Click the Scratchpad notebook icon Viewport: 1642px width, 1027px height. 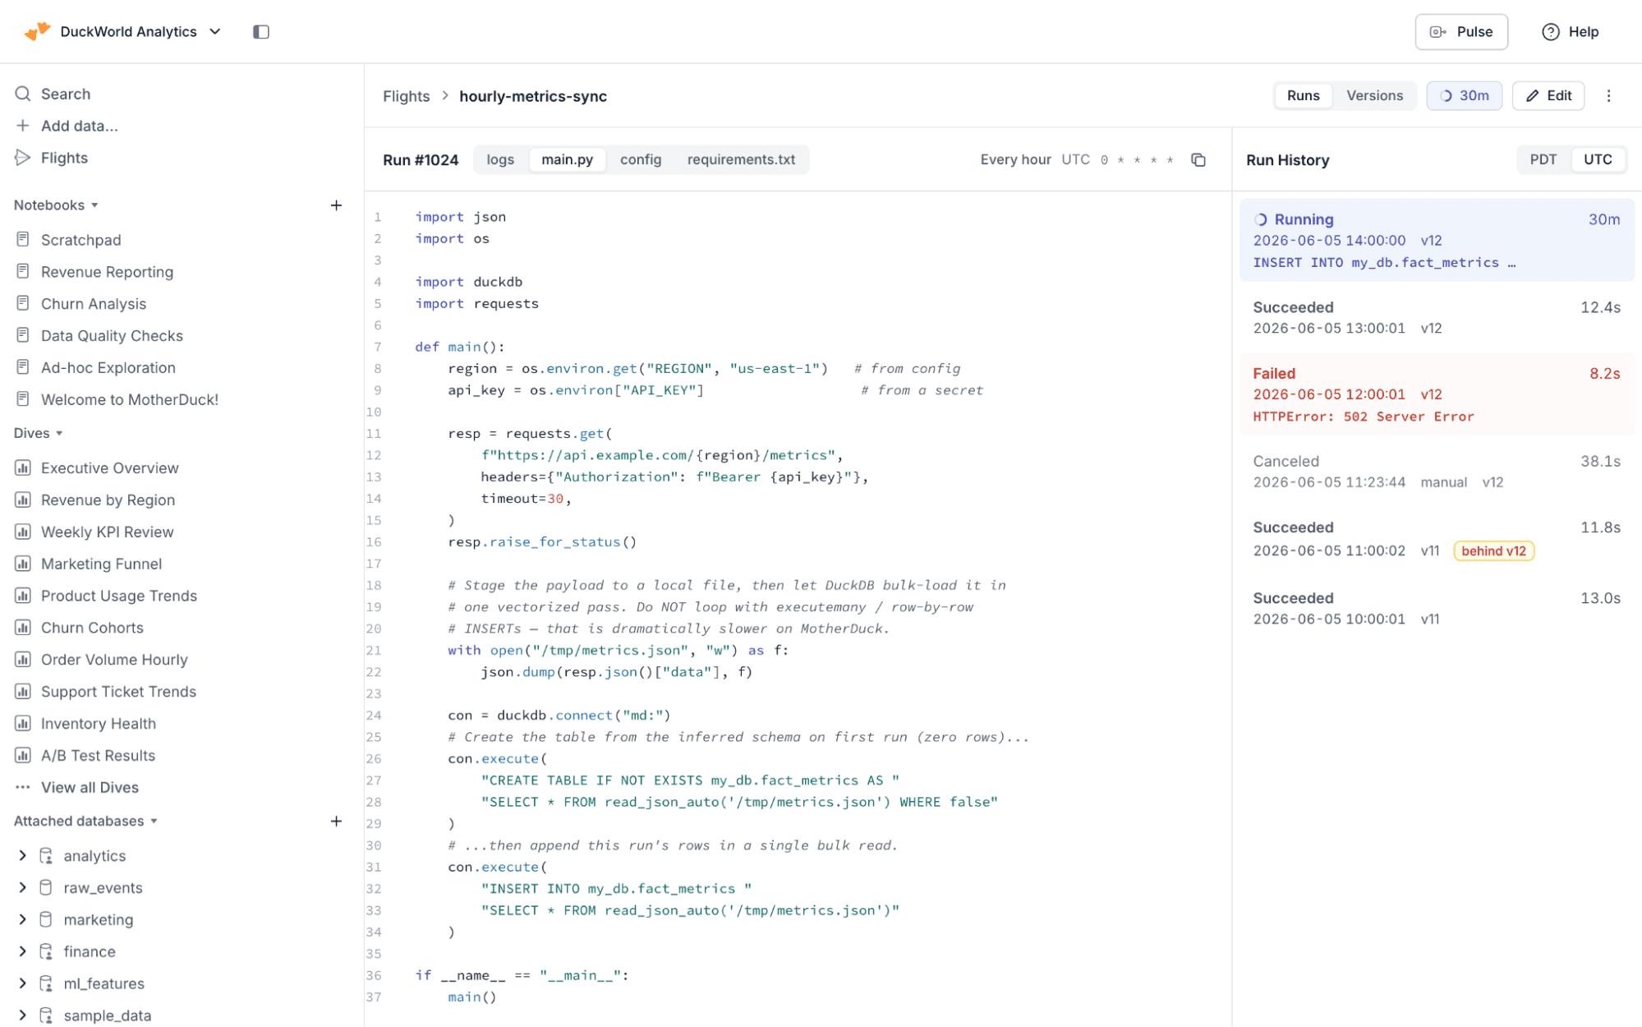click(x=23, y=239)
